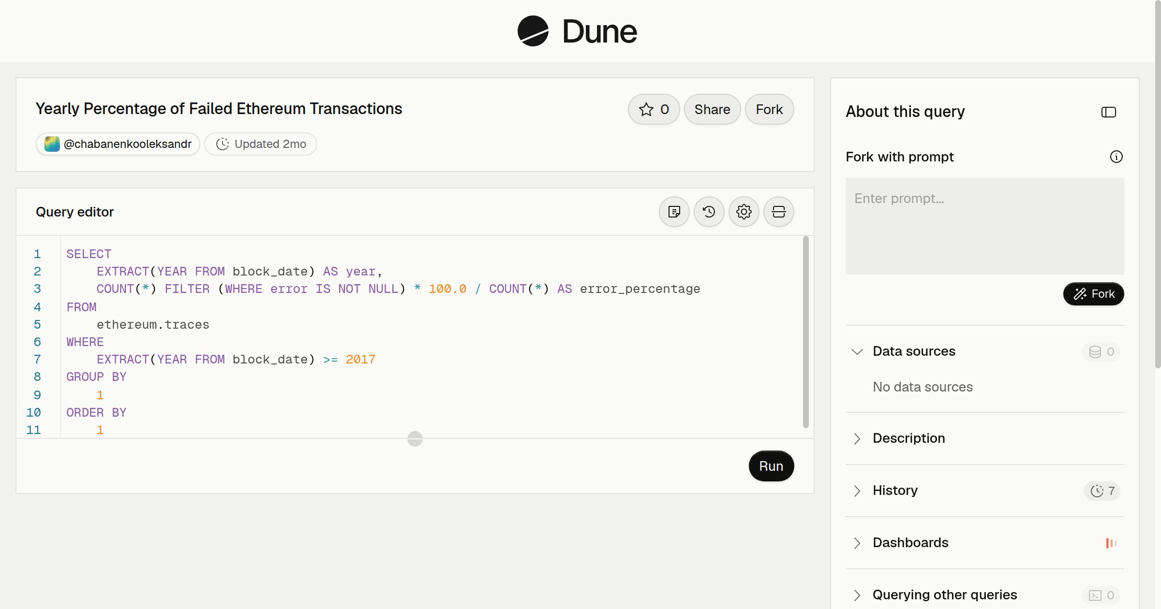
Task: Click 'Query editor' heading
Action: point(74,212)
